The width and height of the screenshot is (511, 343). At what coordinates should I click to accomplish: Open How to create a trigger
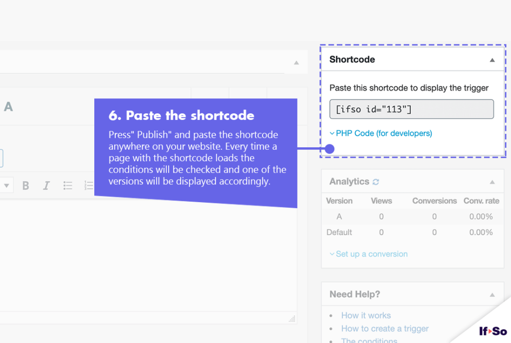385,329
